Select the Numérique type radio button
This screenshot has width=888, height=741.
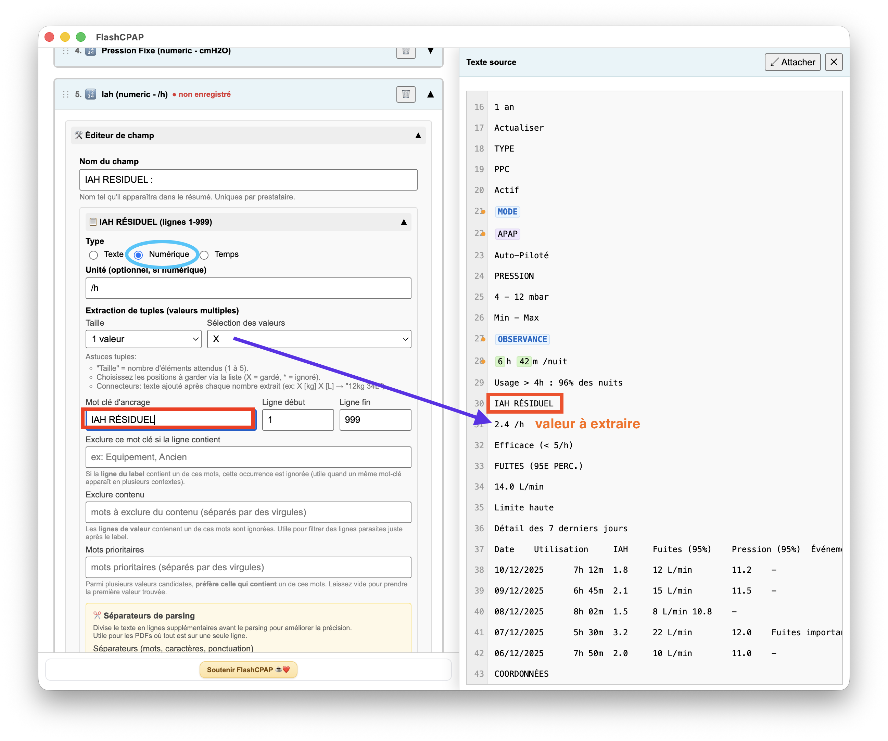[138, 255]
